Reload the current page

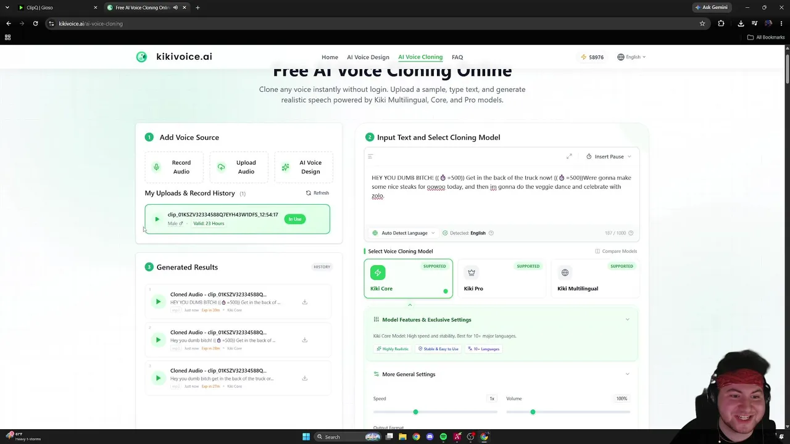click(35, 23)
